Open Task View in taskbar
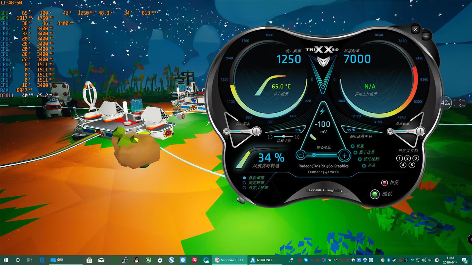 [x=29, y=260]
